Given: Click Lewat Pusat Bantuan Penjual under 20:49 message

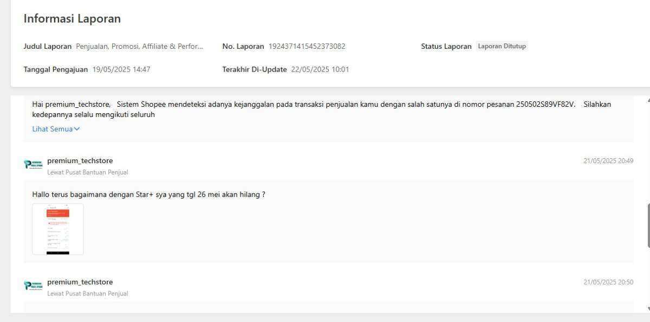Looking at the screenshot, I should (88, 172).
